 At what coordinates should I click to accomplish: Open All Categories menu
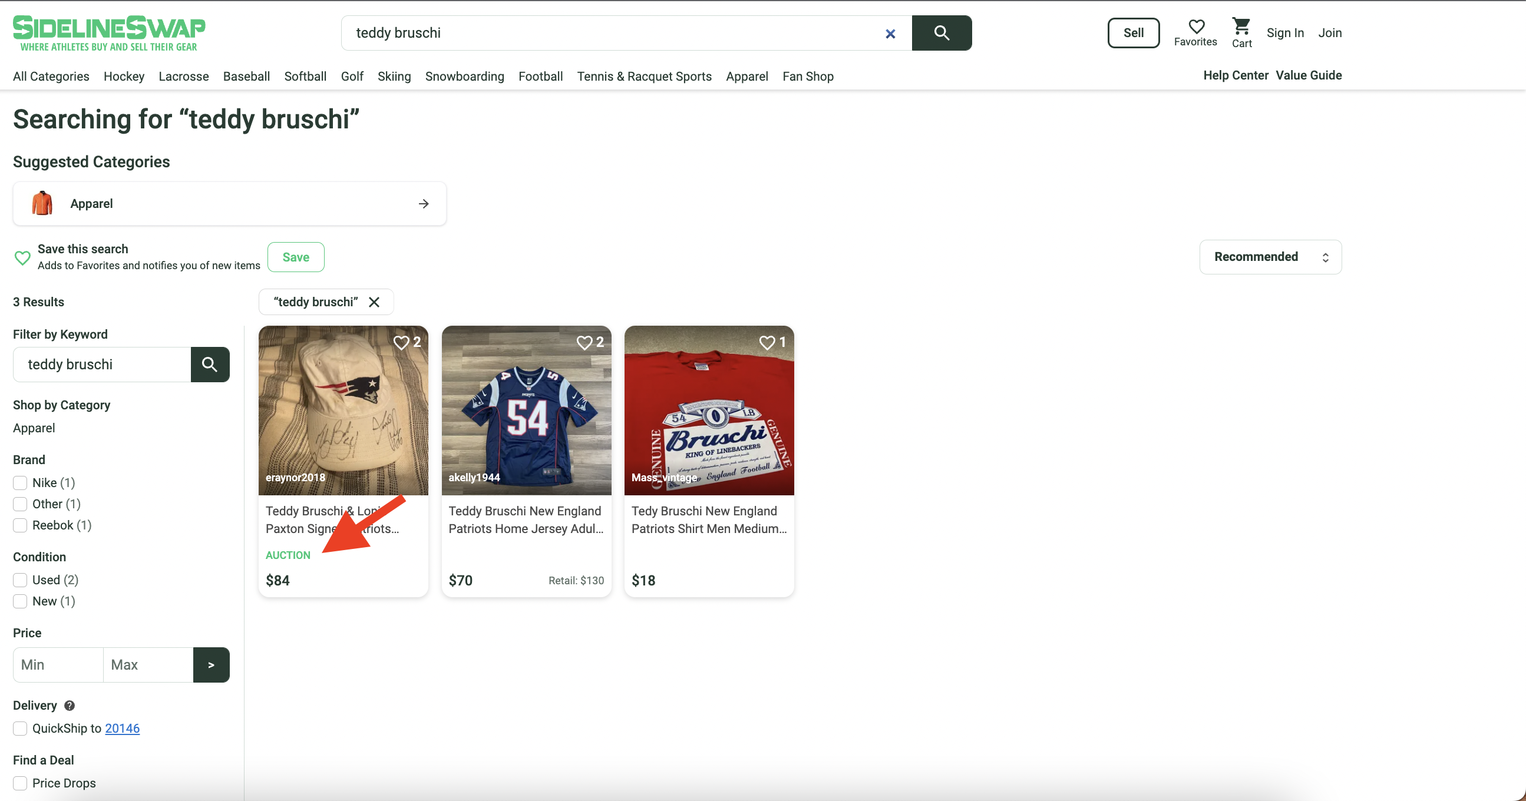point(51,77)
